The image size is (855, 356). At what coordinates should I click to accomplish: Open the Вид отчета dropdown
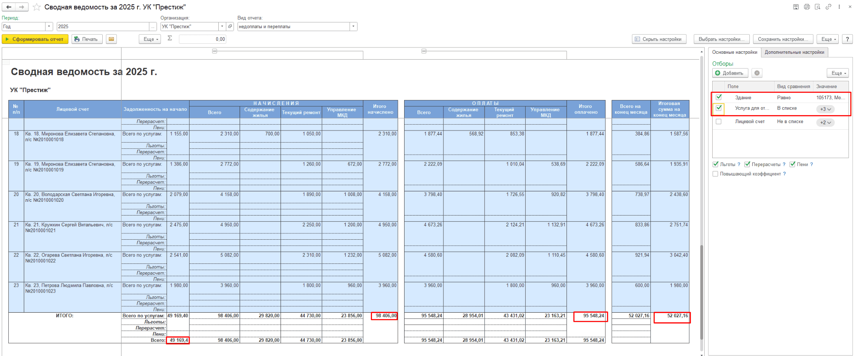pyautogui.click(x=353, y=27)
